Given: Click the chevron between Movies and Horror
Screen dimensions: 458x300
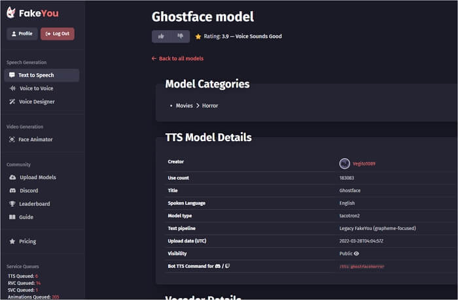Looking at the screenshot, I should [x=198, y=106].
